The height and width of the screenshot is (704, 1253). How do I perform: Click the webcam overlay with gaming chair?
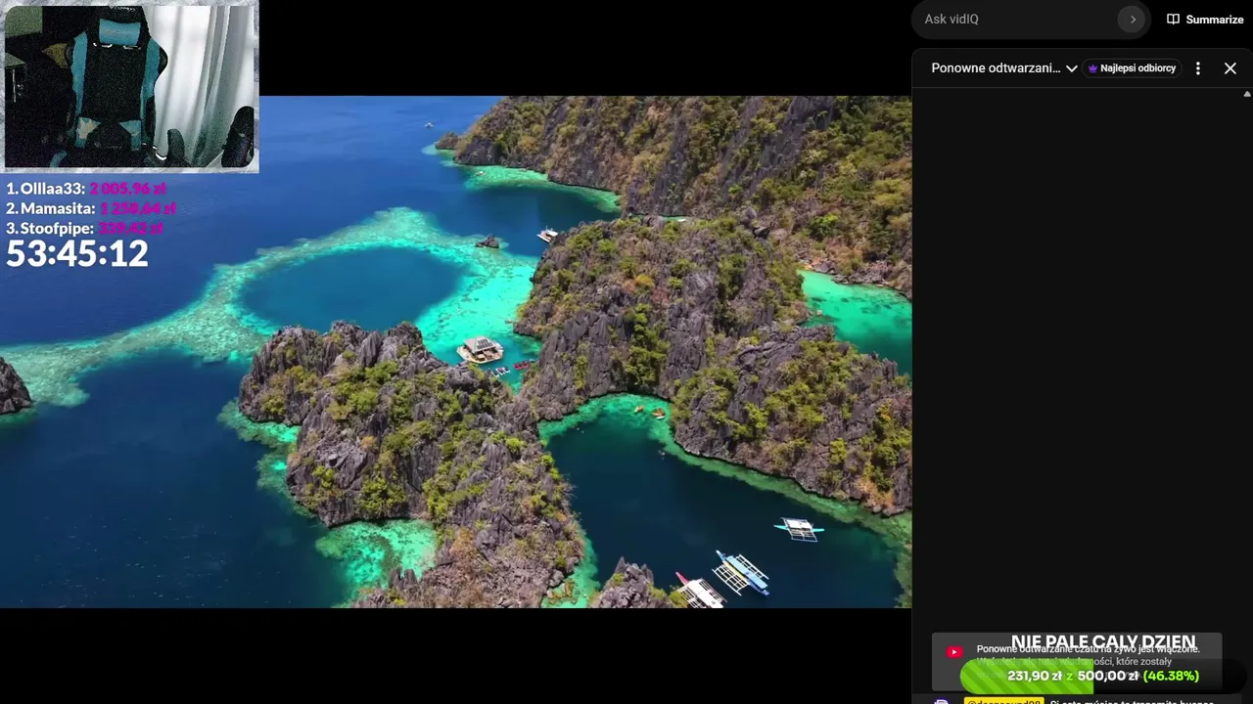click(131, 86)
